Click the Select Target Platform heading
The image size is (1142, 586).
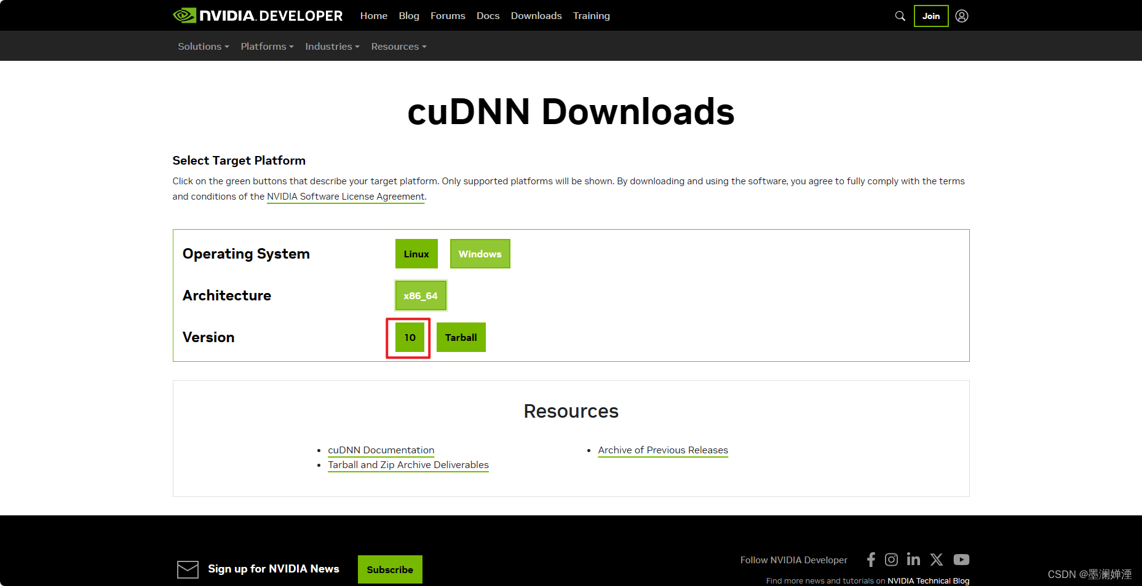tap(239, 160)
